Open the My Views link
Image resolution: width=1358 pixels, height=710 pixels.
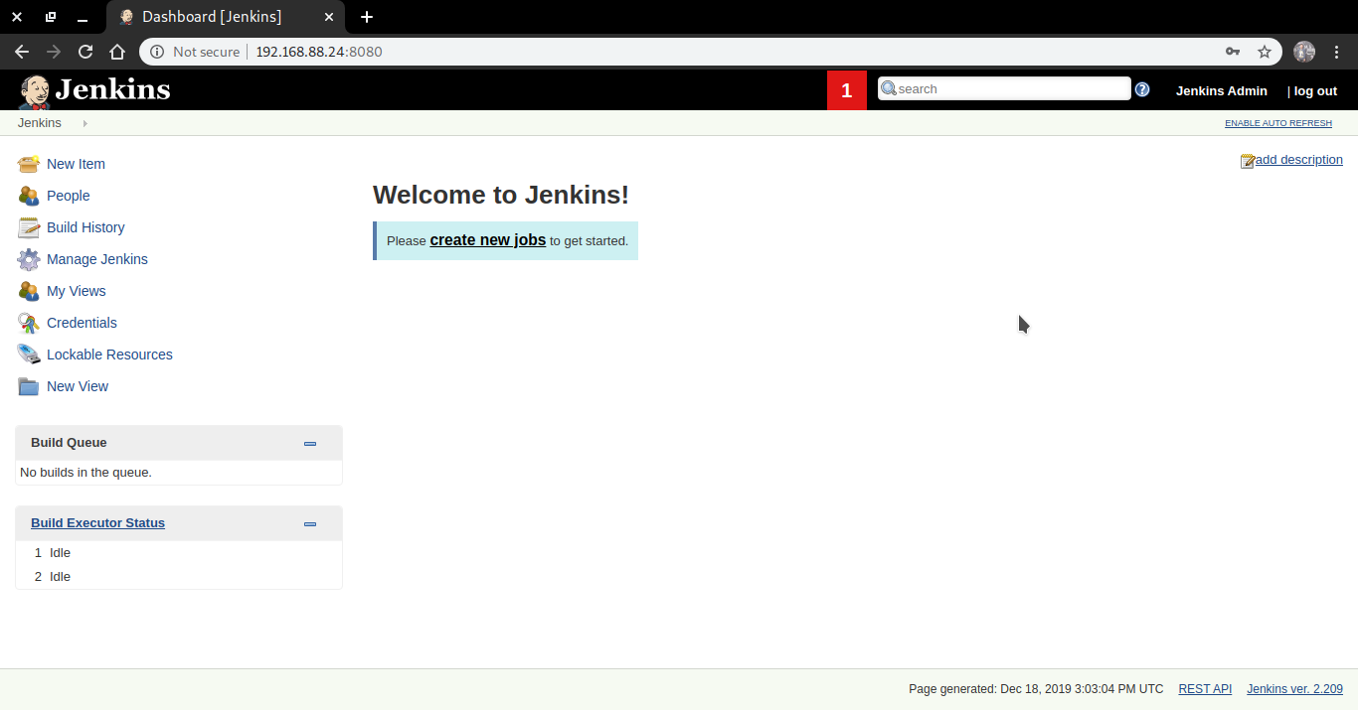point(76,291)
